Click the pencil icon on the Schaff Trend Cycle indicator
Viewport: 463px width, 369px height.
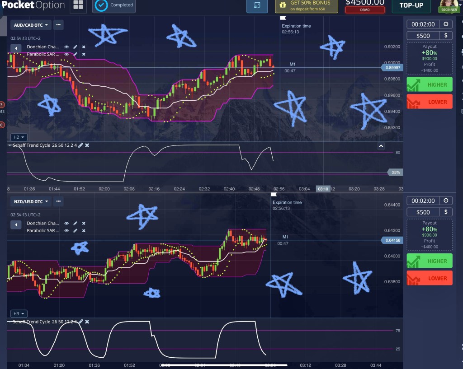(80, 145)
